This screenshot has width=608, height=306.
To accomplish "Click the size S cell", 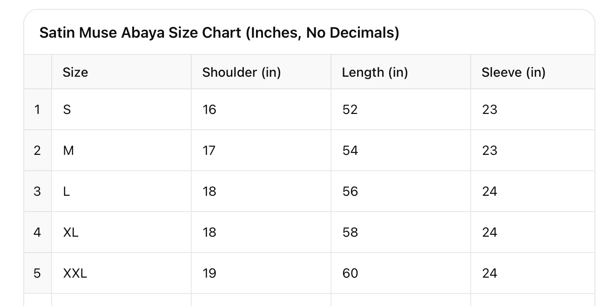I will coord(67,110).
